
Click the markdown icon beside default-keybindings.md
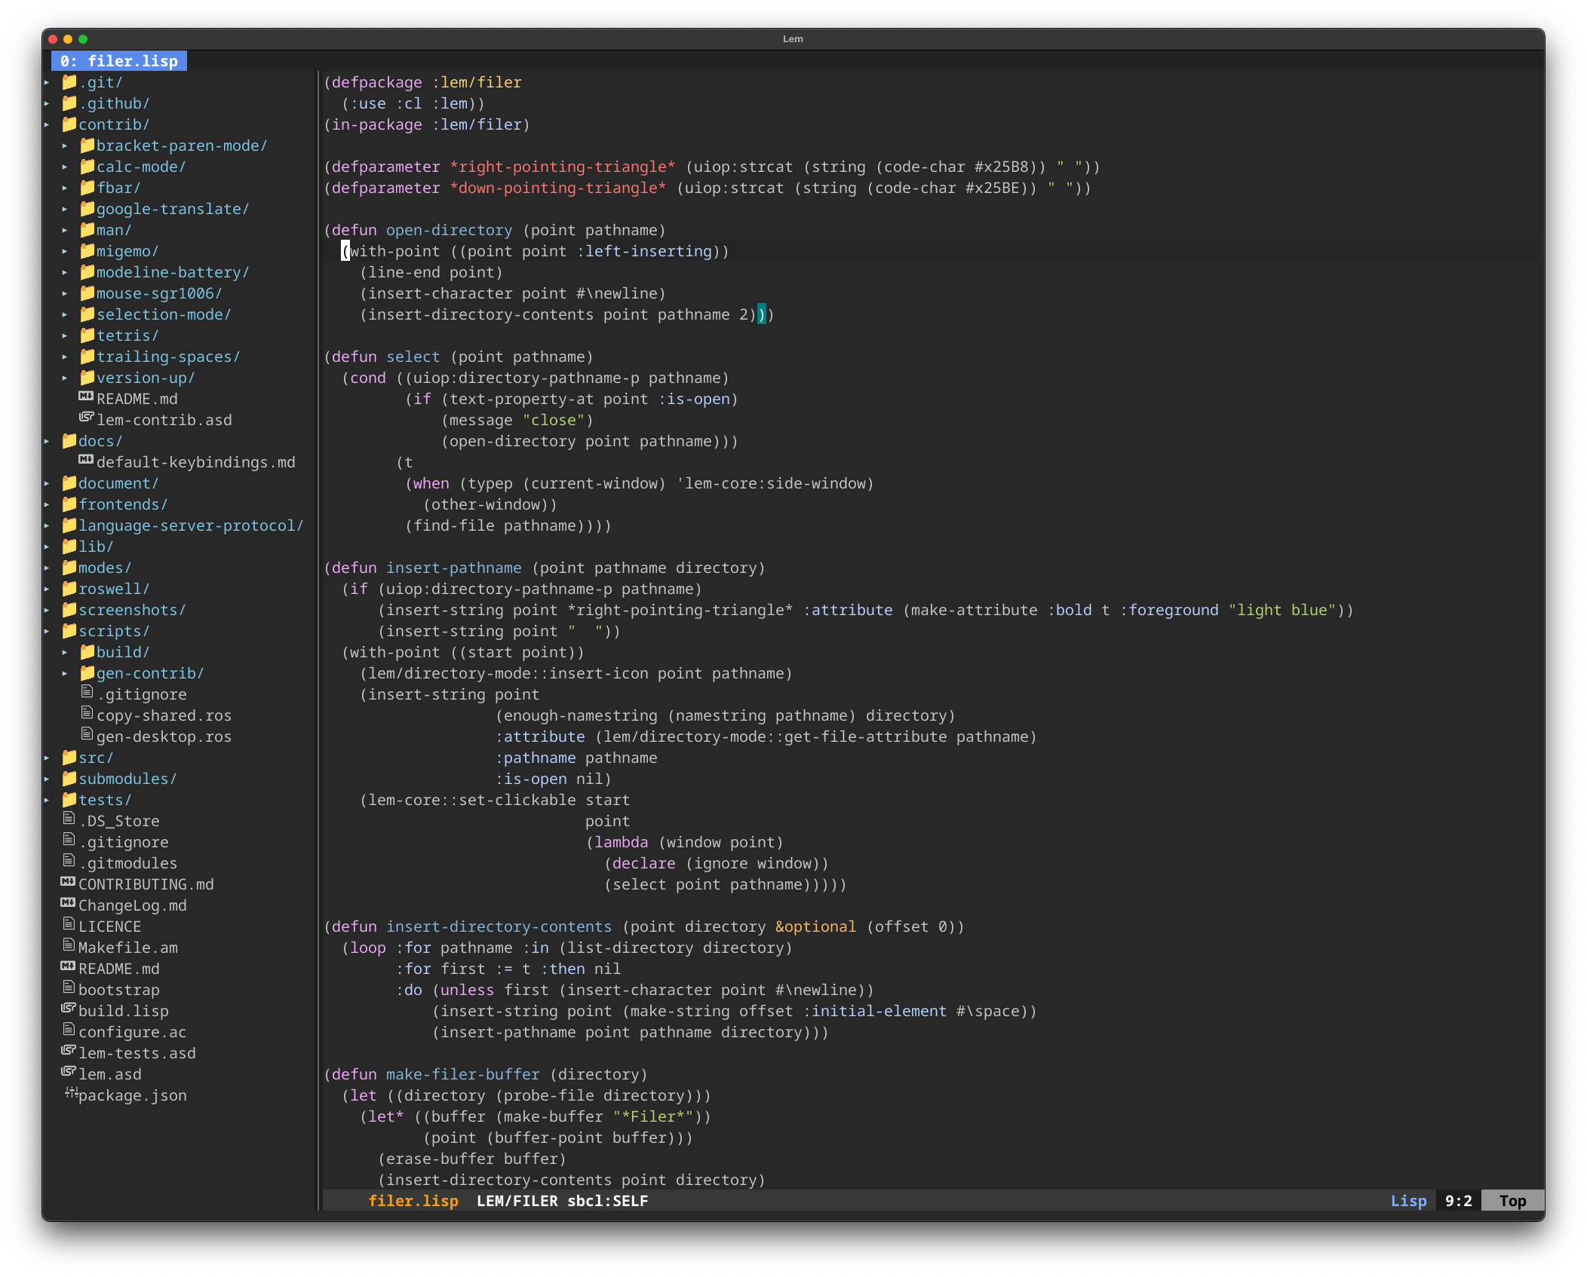[86, 460]
